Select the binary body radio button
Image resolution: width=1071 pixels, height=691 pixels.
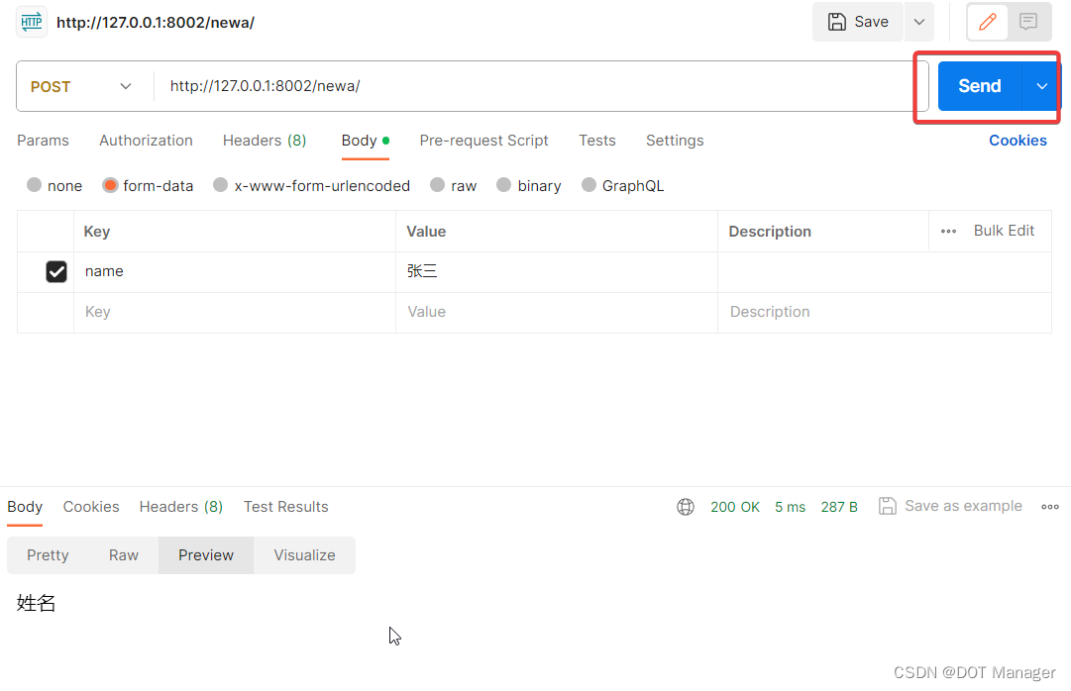click(x=503, y=185)
